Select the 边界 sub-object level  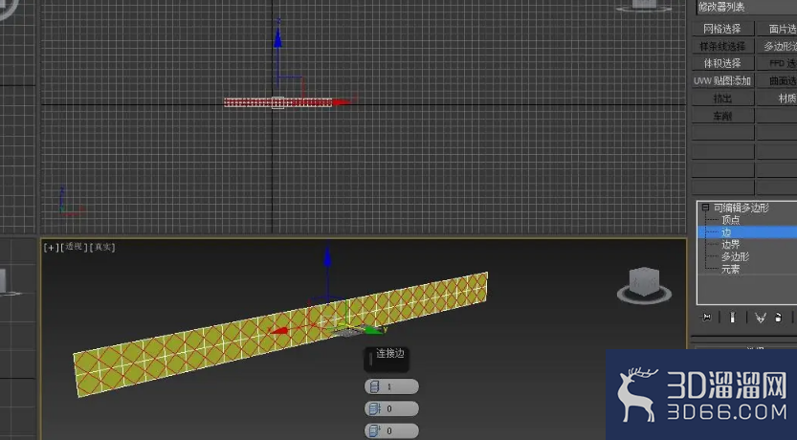pyautogui.click(x=730, y=244)
